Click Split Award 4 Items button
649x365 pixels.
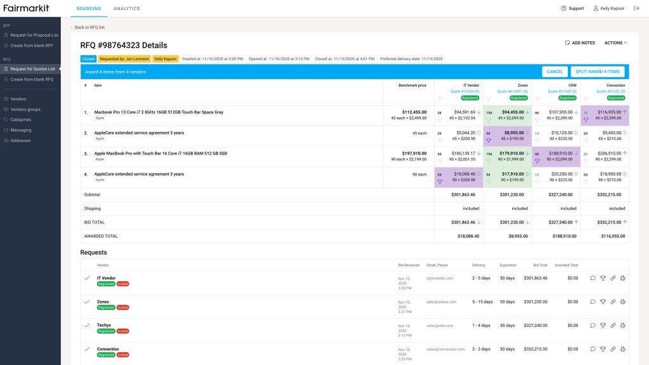(x=597, y=72)
